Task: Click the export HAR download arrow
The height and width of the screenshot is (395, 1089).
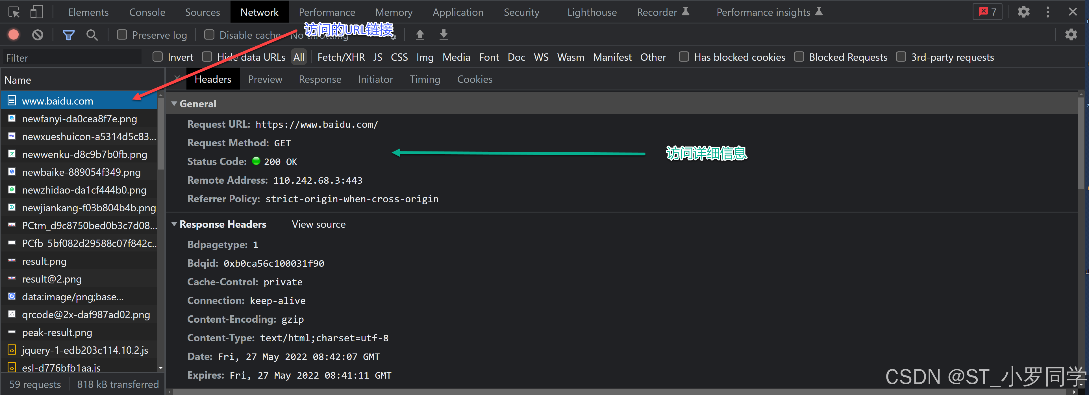Action: (444, 35)
